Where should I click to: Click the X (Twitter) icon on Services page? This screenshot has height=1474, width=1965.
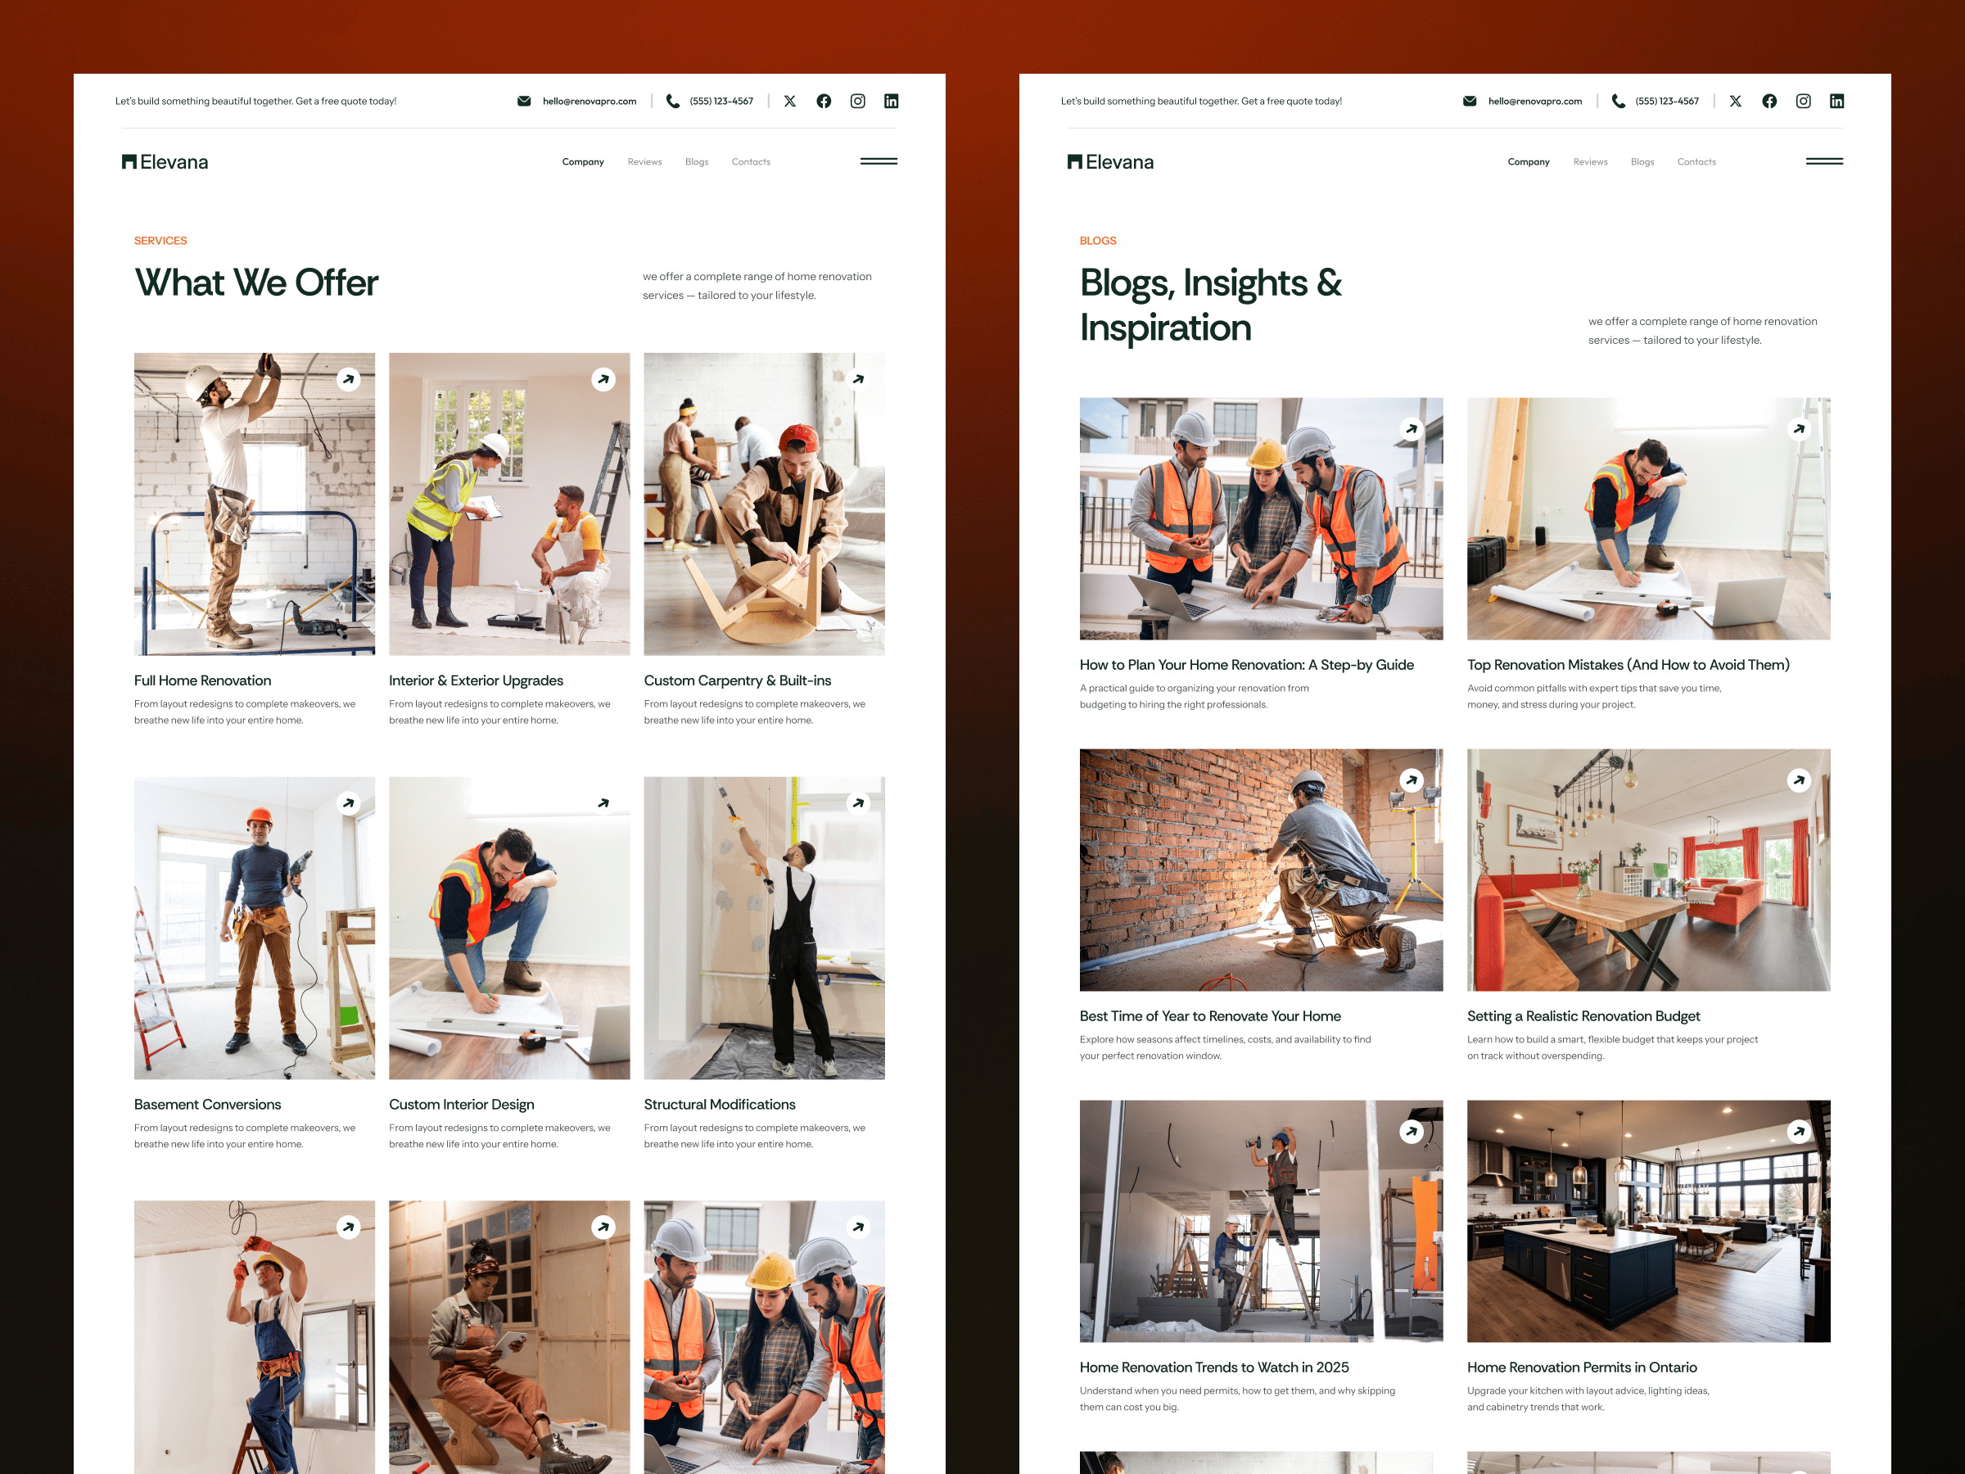click(x=790, y=102)
